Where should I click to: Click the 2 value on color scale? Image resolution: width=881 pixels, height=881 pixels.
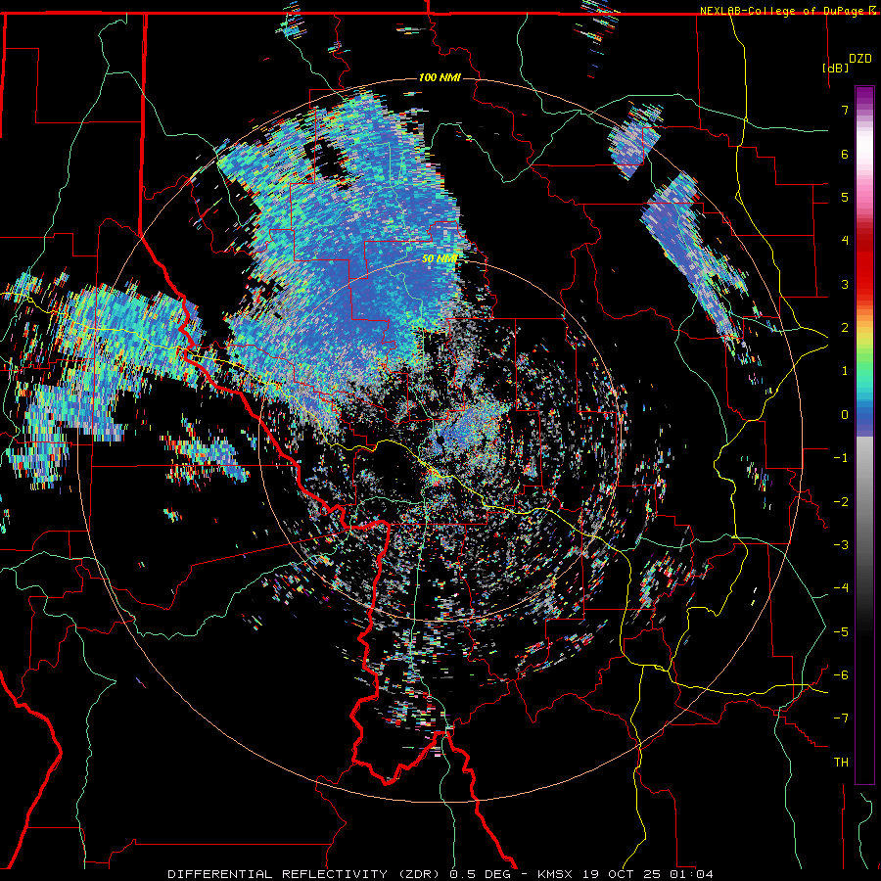[845, 328]
